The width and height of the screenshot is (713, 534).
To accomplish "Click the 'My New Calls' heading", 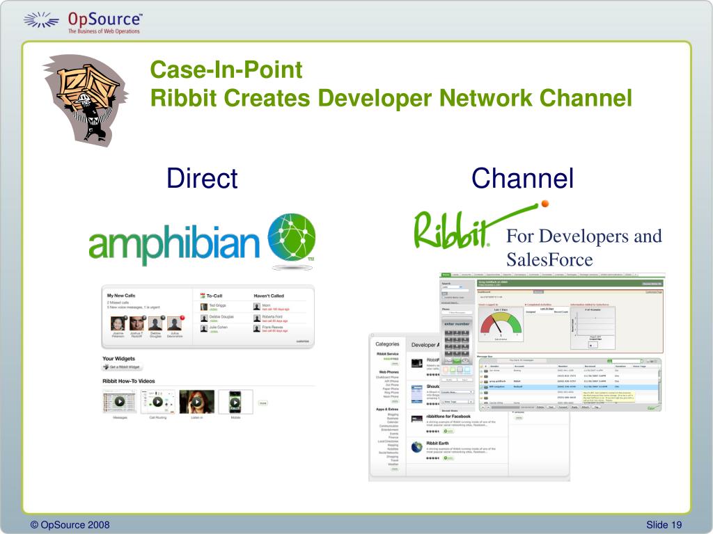I will pyautogui.click(x=121, y=296).
